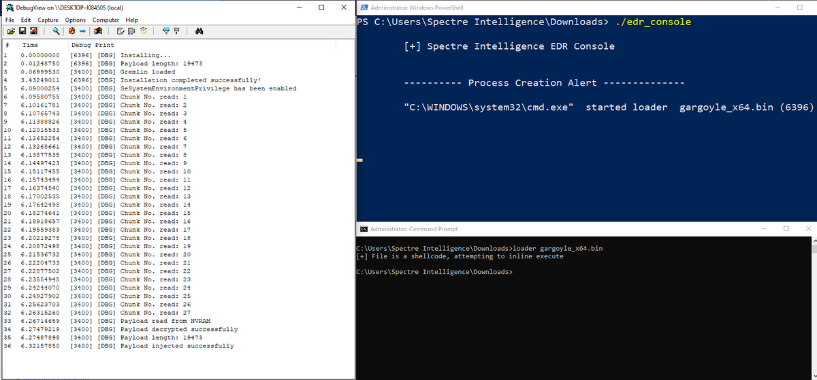Click './edr_console' command in PowerShell
This screenshot has width=817, height=380.
pos(652,22)
